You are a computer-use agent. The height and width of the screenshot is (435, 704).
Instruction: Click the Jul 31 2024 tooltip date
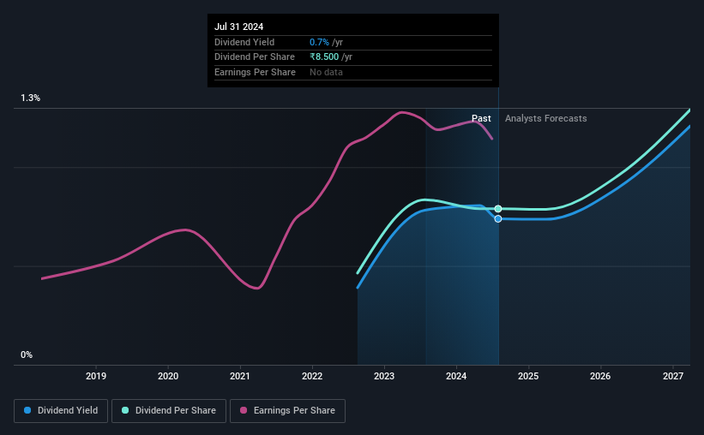[x=239, y=27]
